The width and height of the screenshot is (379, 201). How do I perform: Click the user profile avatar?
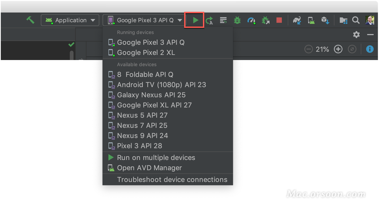pos(370,20)
